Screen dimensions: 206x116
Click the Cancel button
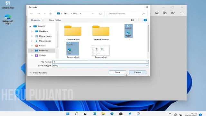(137, 72)
